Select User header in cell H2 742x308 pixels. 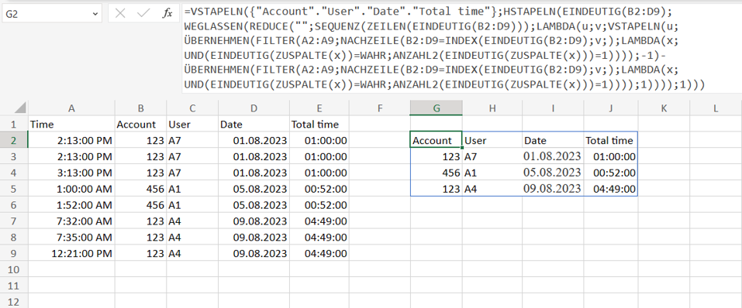pyautogui.click(x=492, y=140)
